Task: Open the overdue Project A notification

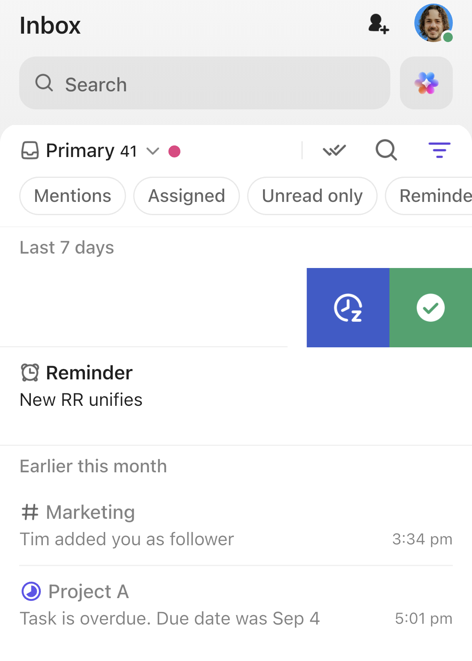Action: 160,605
